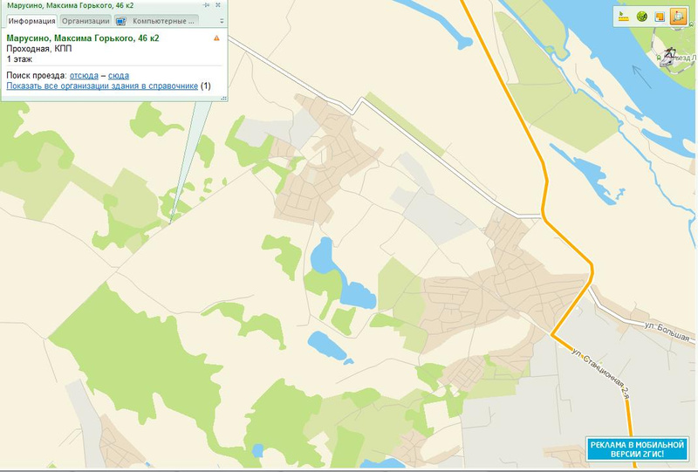
Task: Click the orange square selection tool
Action: 660,17
